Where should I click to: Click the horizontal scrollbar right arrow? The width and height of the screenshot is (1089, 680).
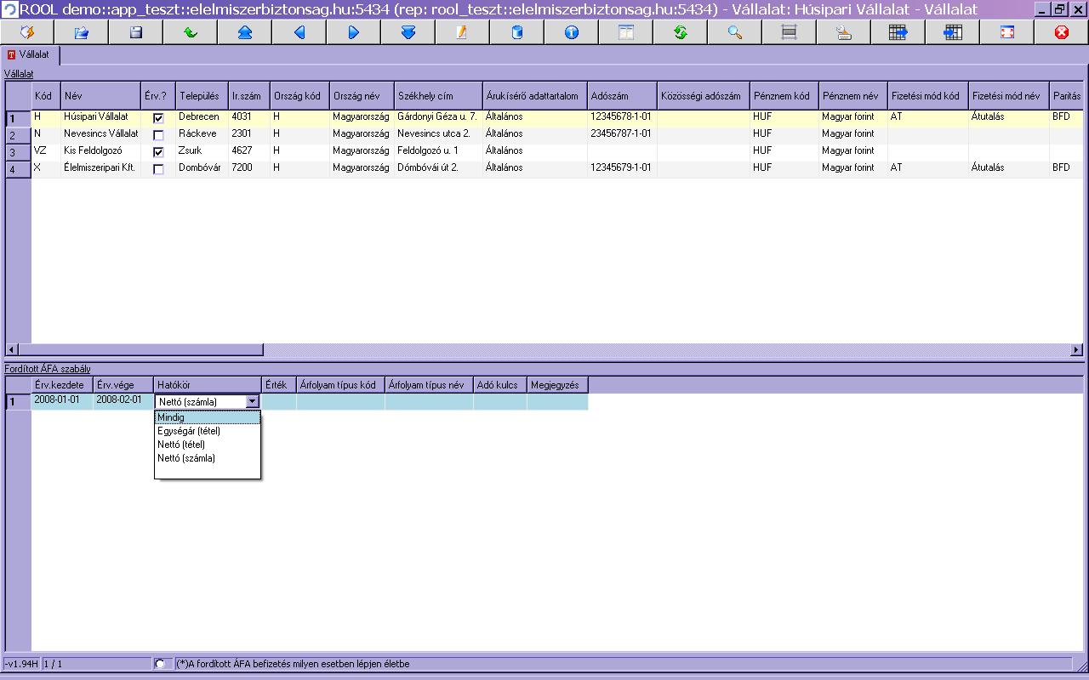1076,349
